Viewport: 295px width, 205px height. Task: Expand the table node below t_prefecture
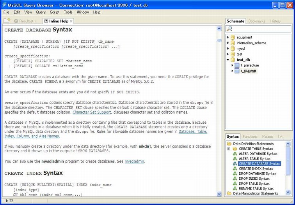click(x=232, y=71)
